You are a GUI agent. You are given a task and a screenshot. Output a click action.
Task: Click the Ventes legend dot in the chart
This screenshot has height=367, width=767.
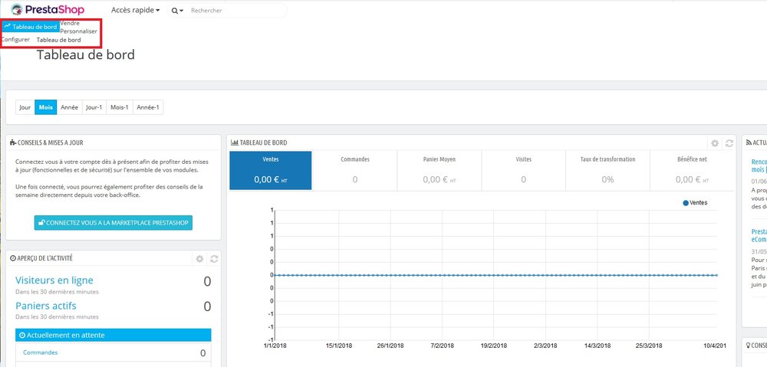pos(686,203)
